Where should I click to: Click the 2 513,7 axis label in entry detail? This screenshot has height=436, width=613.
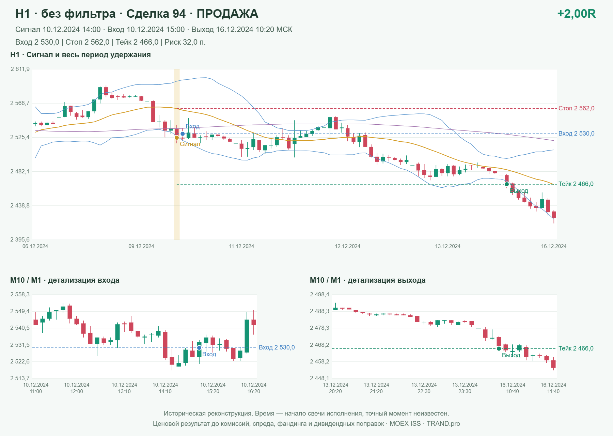tap(20, 378)
